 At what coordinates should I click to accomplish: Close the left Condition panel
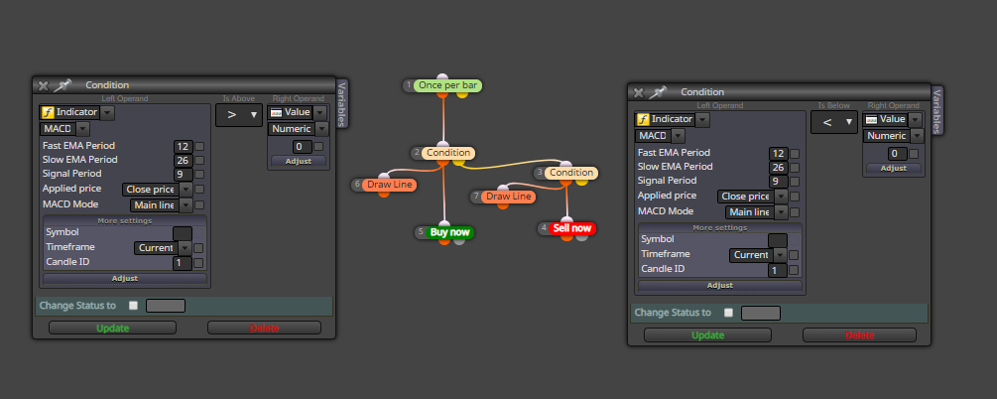(43, 85)
